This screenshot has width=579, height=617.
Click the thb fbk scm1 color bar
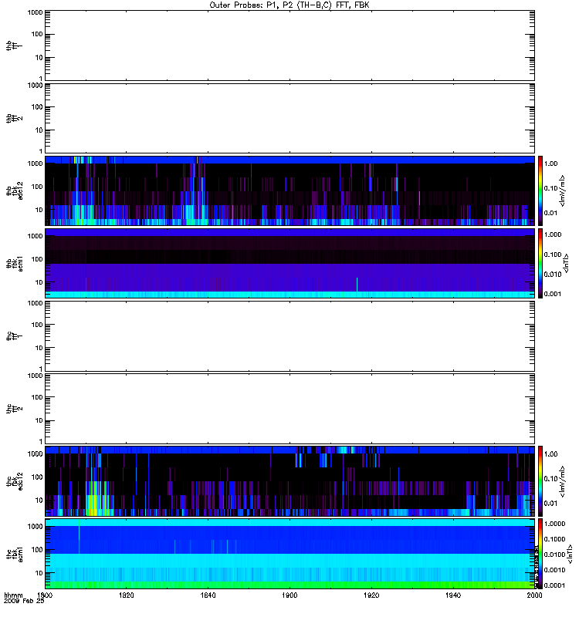coord(540,263)
